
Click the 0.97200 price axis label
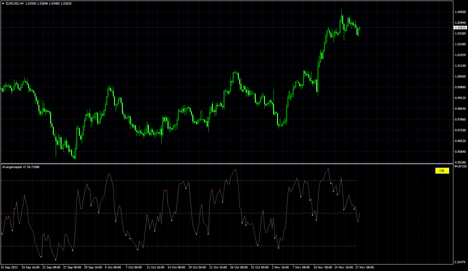pyautogui.click(x=460, y=130)
